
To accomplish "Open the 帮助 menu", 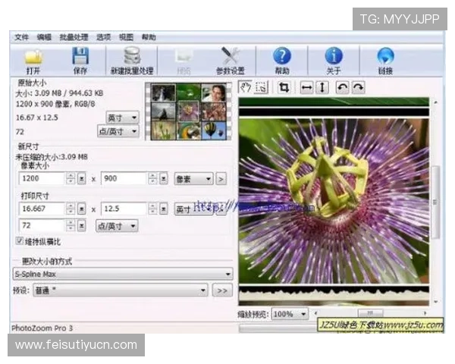I will pos(149,37).
